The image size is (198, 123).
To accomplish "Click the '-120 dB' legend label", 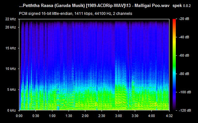I will pos(185,110).
